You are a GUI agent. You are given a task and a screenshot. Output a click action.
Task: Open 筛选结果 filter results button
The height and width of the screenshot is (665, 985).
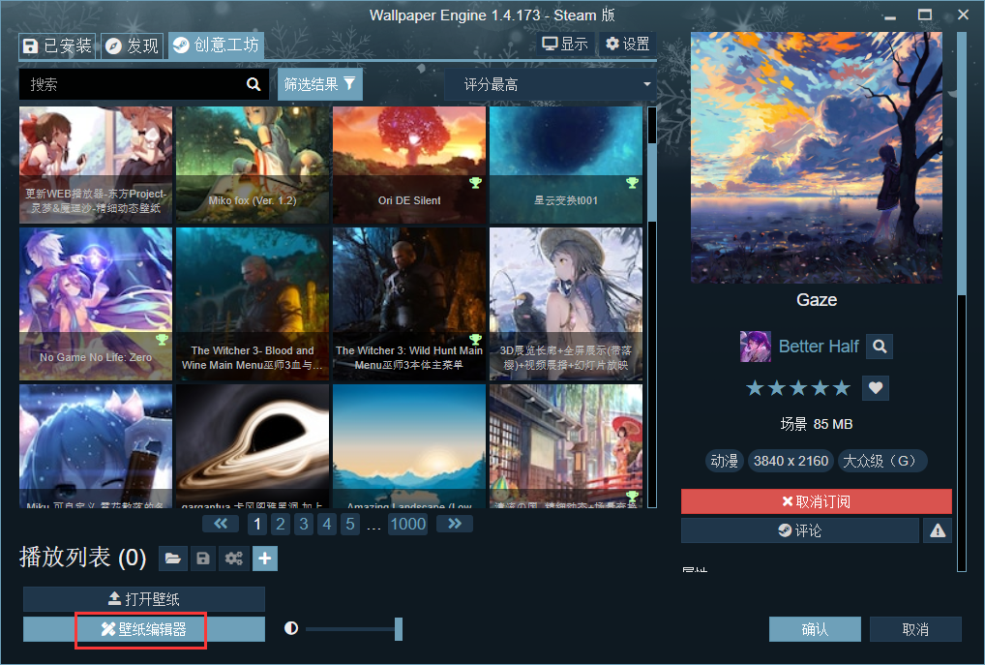tap(319, 84)
